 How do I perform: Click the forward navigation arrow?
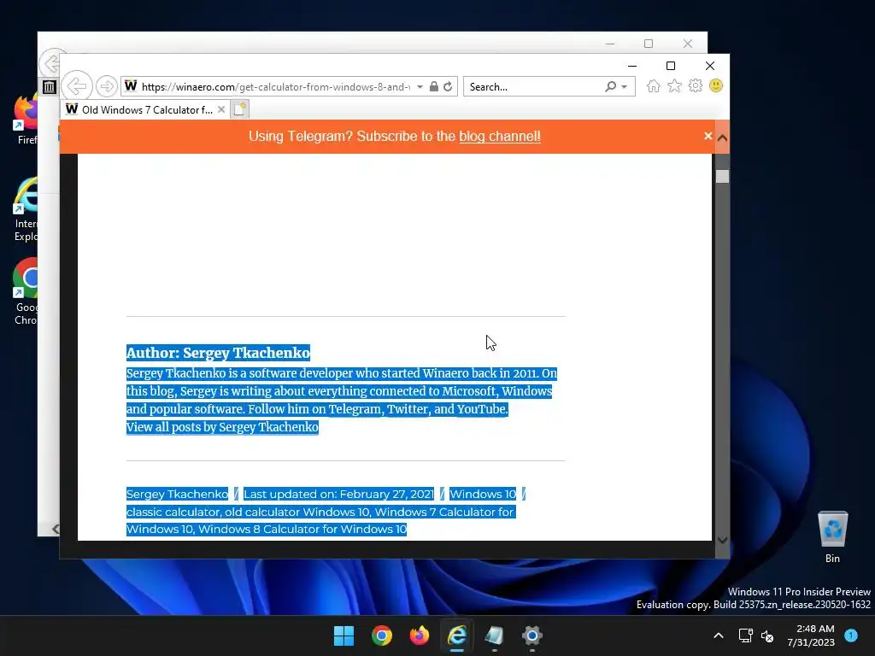[x=106, y=86]
